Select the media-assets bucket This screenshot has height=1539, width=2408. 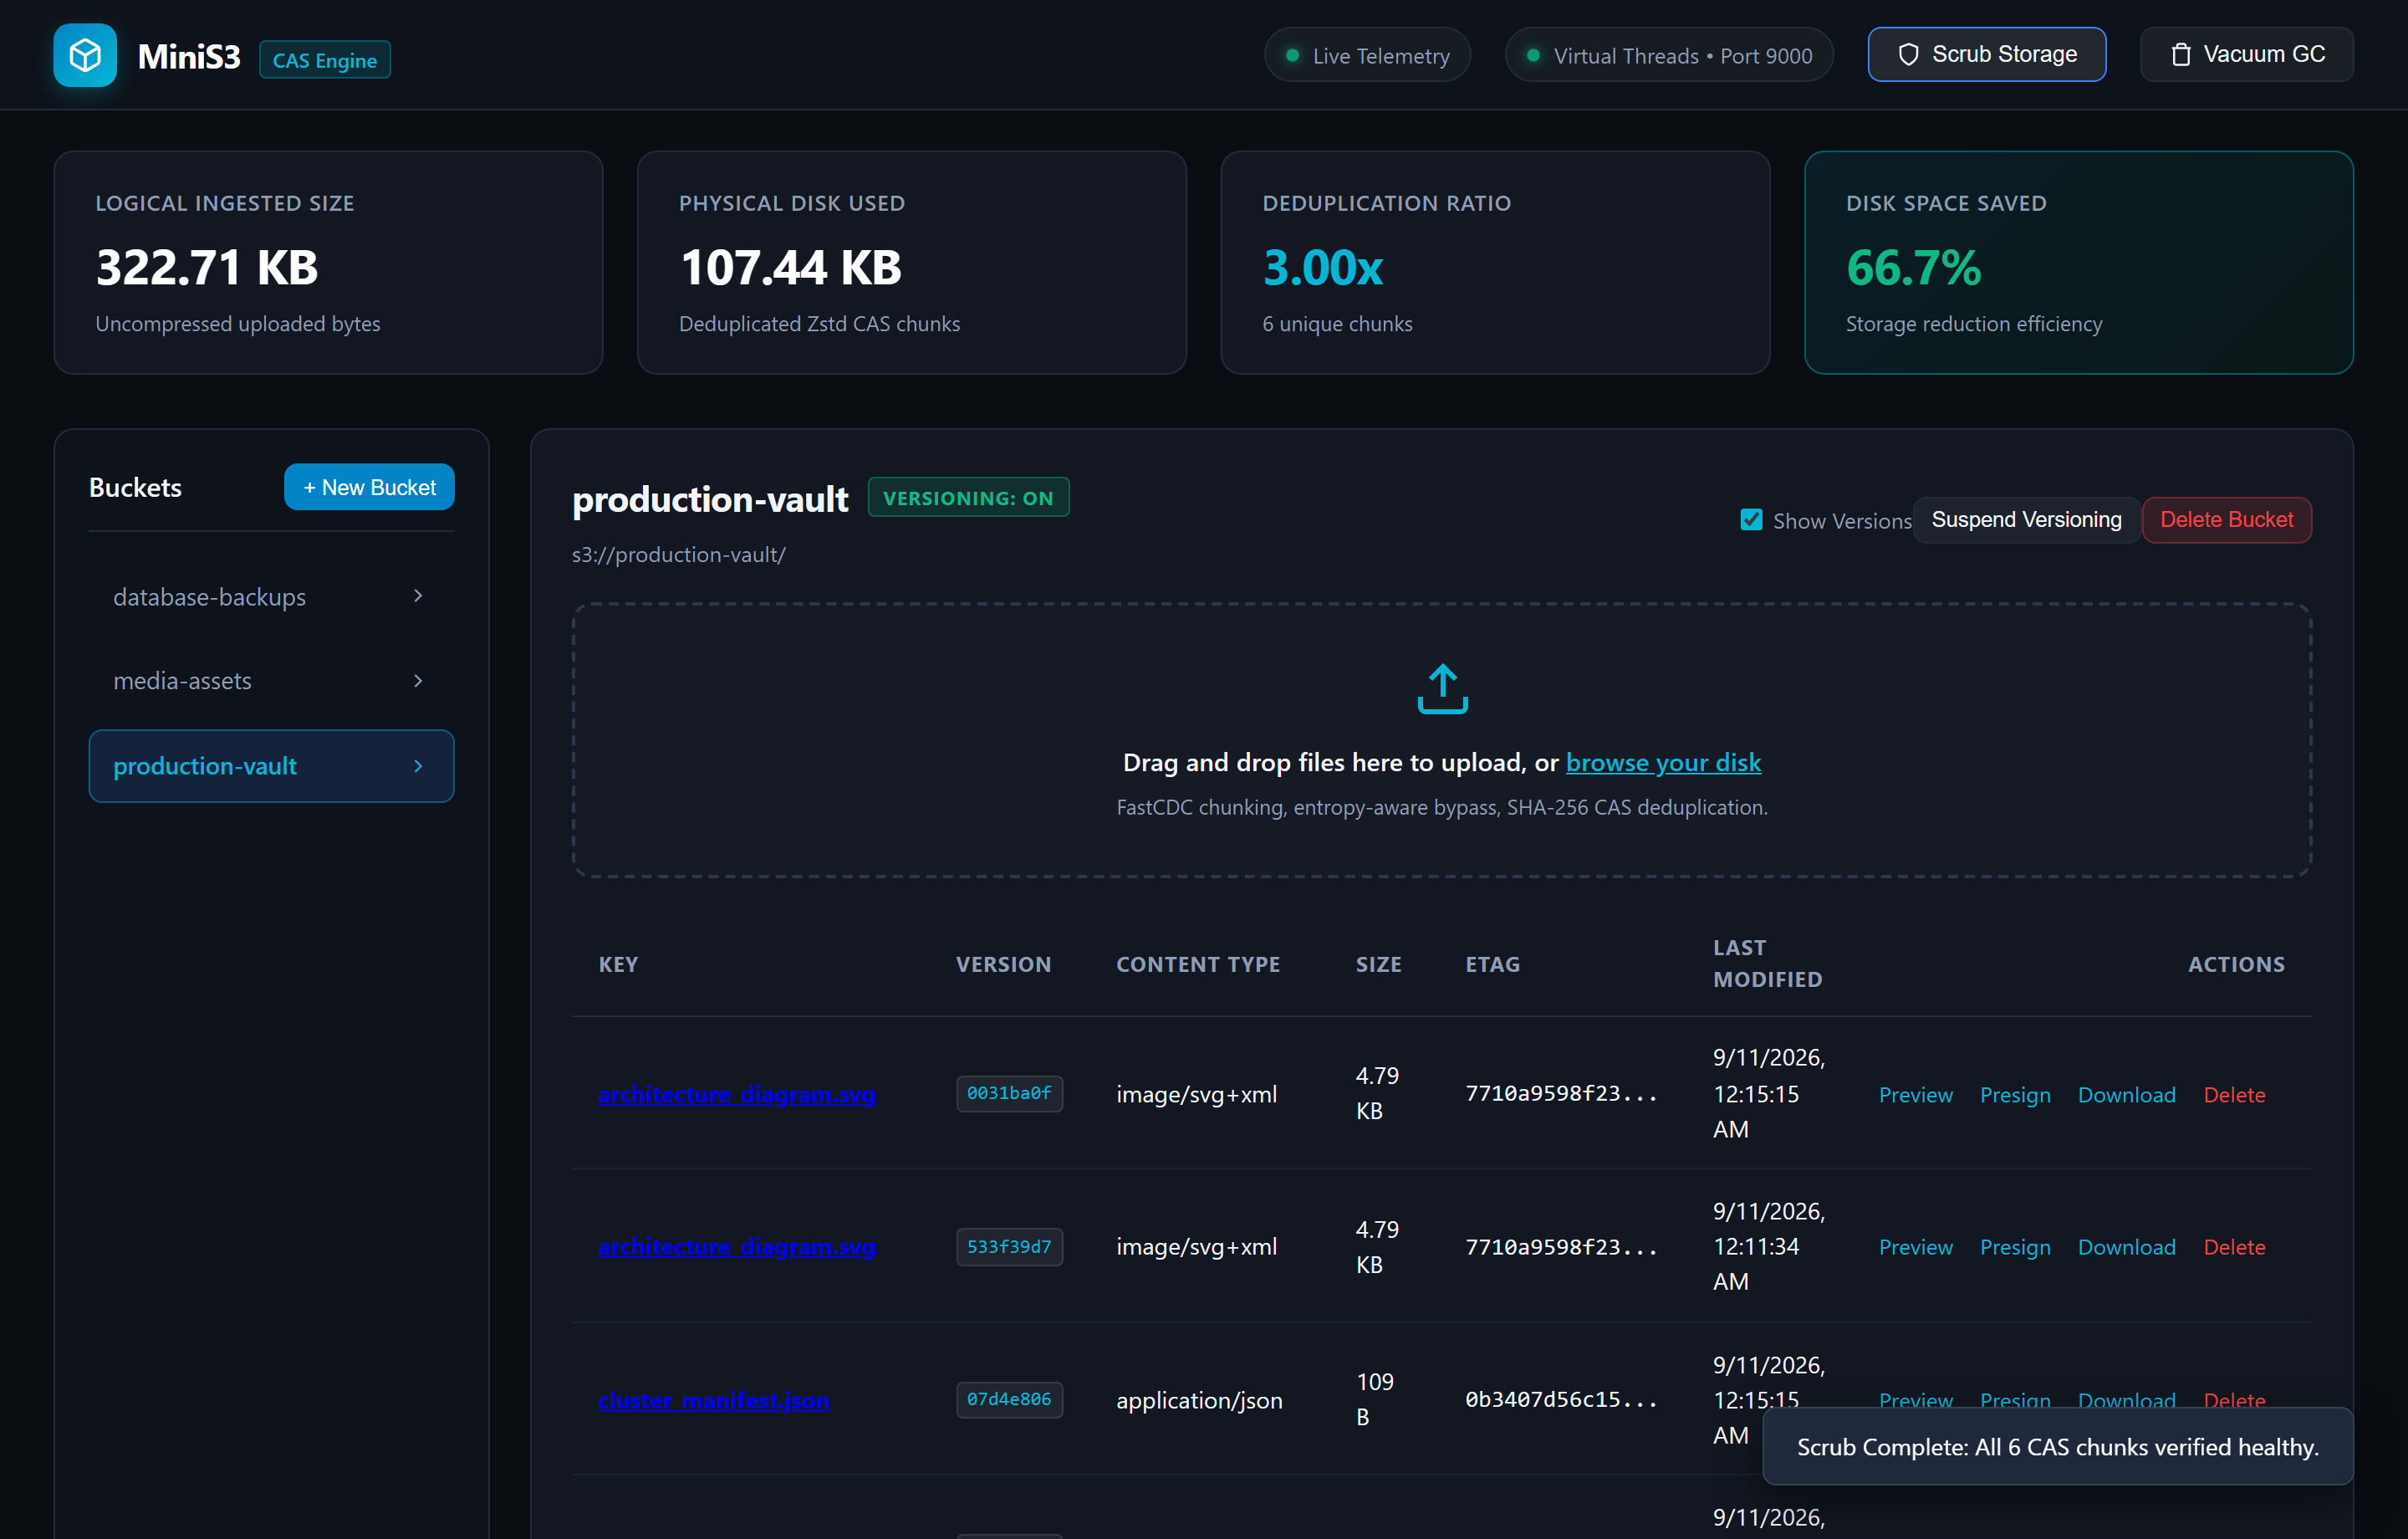click(x=271, y=681)
